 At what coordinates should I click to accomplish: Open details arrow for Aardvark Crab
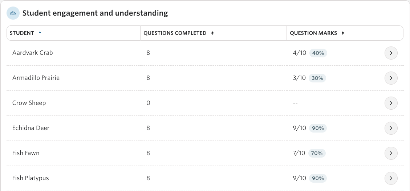(x=391, y=53)
